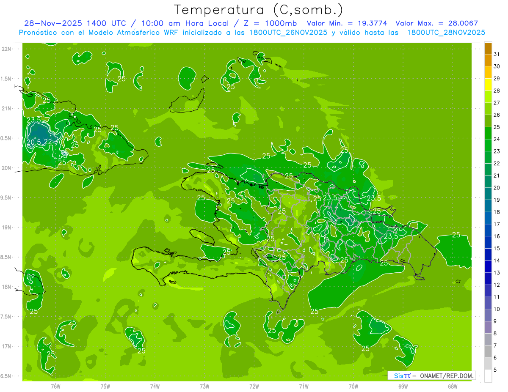508x392 pixels.
Task: Click the '0.5N' latitude axis label
Action: pyautogui.click(x=6, y=138)
